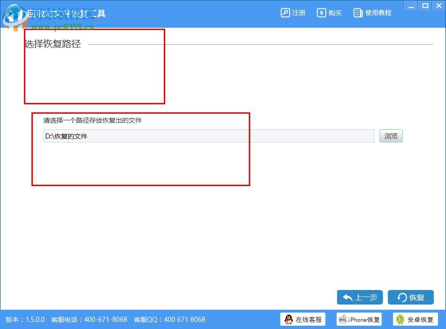Minimize the recovery tool window

coord(411,6)
